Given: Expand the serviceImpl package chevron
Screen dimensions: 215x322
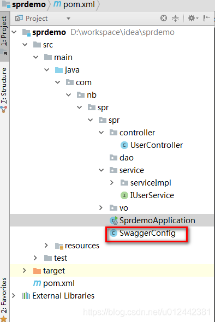Looking at the screenshot, I should 112,183.
